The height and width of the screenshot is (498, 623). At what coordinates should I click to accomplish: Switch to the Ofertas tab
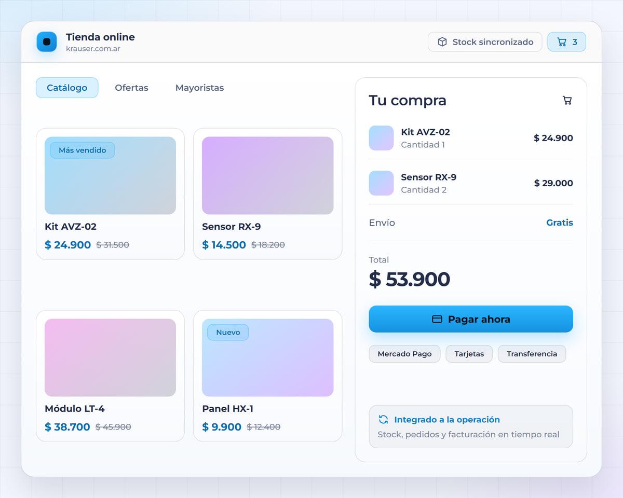point(131,88)
